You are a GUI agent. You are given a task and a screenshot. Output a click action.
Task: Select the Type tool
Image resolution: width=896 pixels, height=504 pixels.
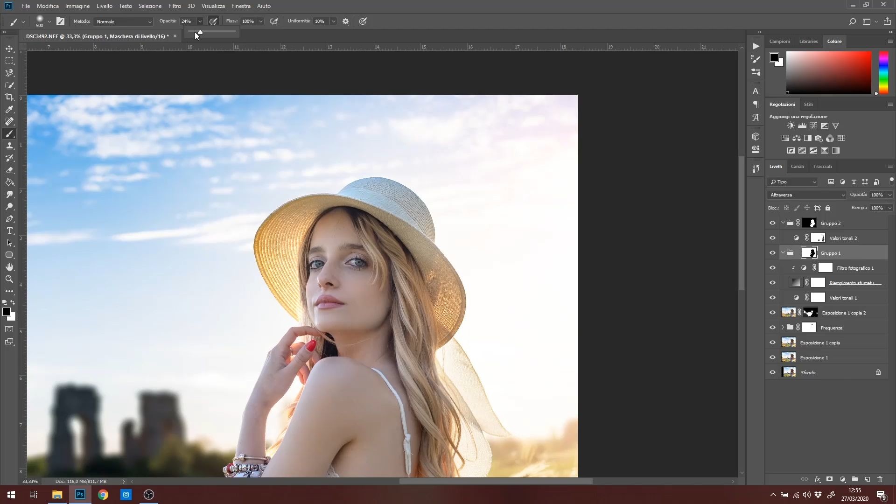tap(9, 231)
